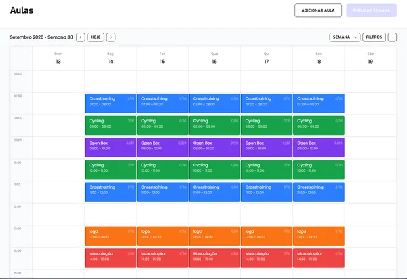The width and height of the screenshot is (407, 279).
Task: Open Thursday 08:00 Cycling class
Action: tap(267, 126)
